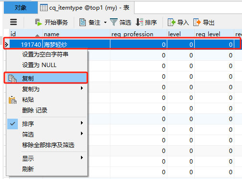
Task: Click the table icon on cq_itemtype tab
Action: coord(44,8)
